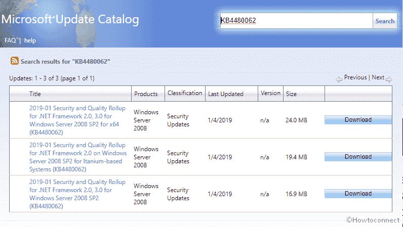The height and width of the screenshot is (227, 403).
Task: Click the Previous page arrow icon
Action: [339, 79]
